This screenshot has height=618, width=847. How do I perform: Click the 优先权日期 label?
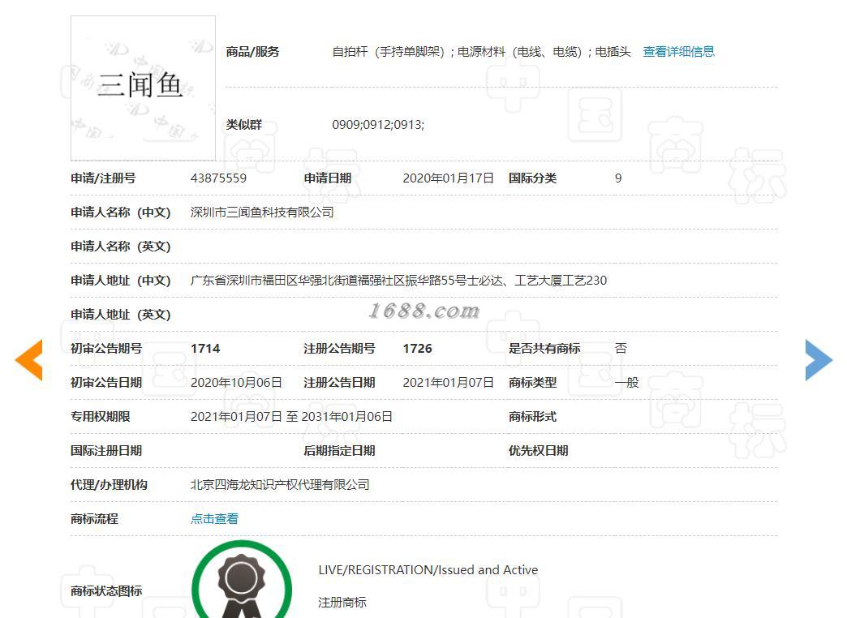pos(539,451)
